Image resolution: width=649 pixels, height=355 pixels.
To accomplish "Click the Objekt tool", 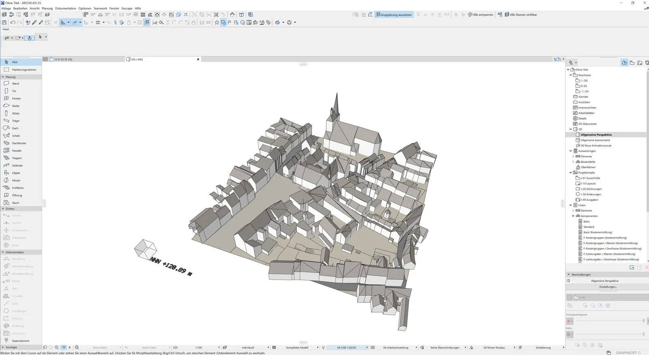I will point(21,173).
